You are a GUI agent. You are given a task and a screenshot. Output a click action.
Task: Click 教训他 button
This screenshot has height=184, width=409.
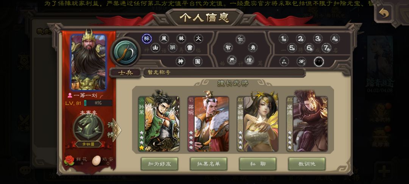[x=307, y=164]
